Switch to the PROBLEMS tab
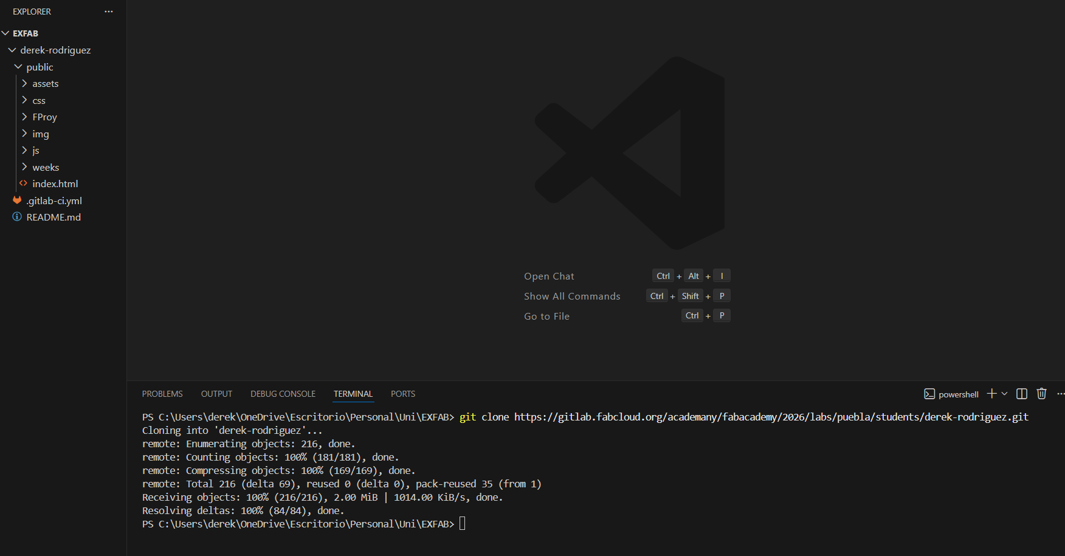Image resolution: width=1065 pixels, height=556 pixels. click(x=162, y=394)
